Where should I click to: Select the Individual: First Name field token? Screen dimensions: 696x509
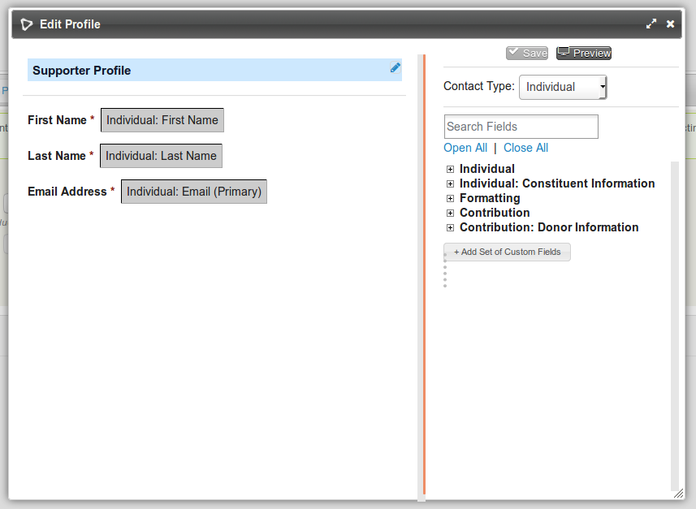point(162,119)
